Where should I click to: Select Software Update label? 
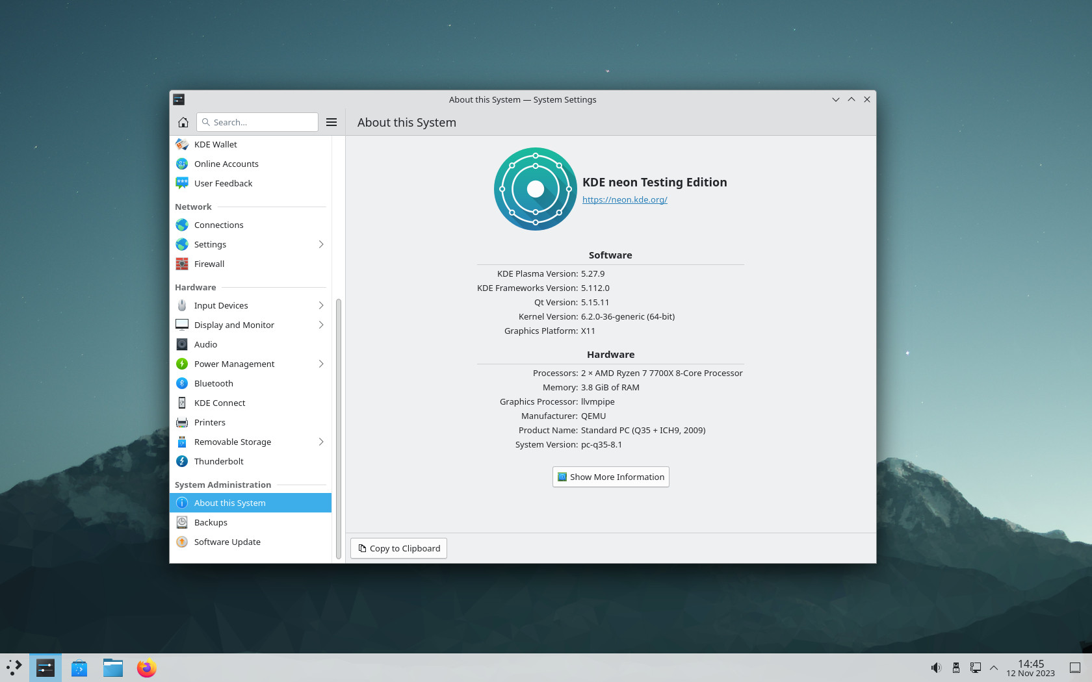coord(227,542)
